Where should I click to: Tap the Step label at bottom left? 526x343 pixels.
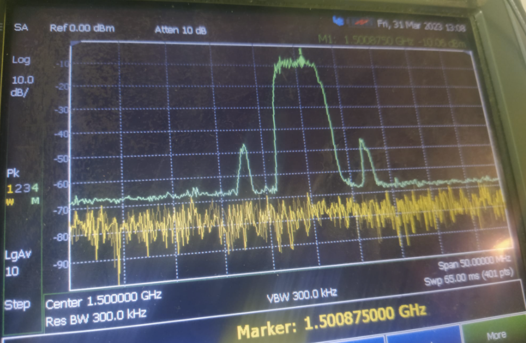tap(17, 305)
